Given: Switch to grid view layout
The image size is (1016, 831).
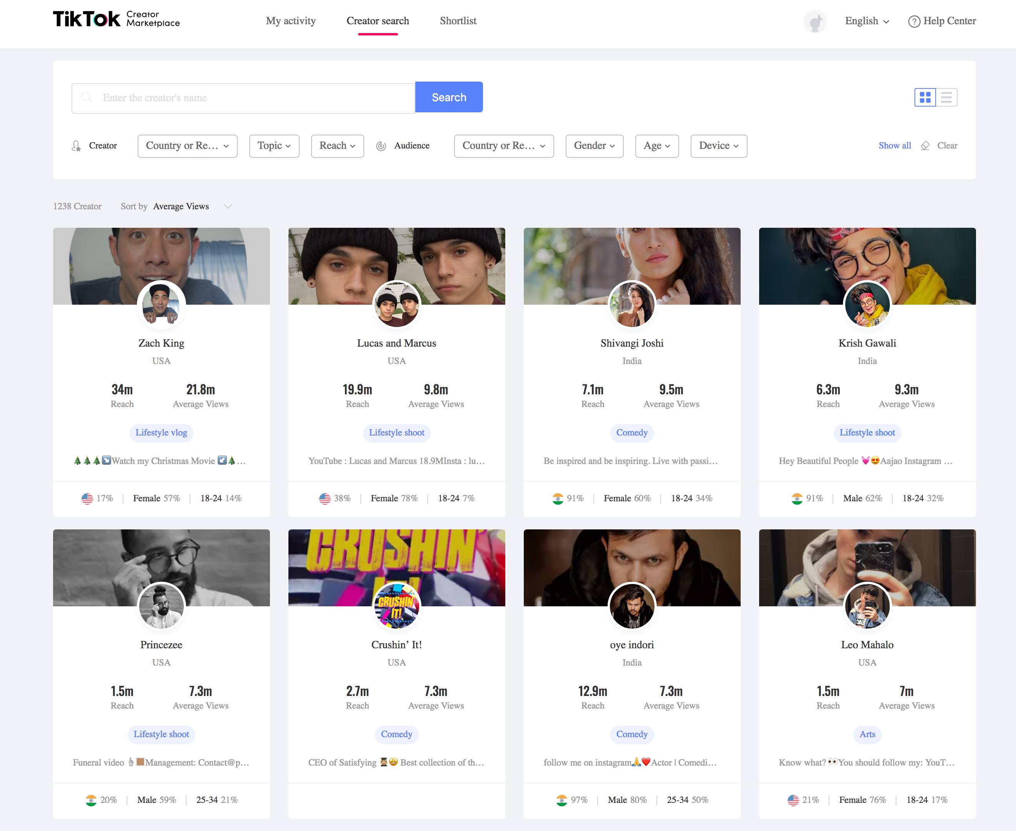Looking at the screenshot, I should [925, 98].
